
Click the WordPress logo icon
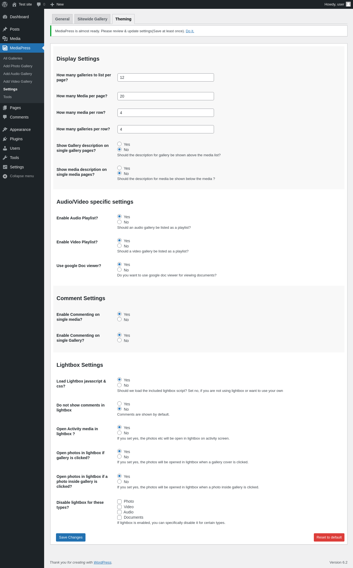tap(5, 4)
